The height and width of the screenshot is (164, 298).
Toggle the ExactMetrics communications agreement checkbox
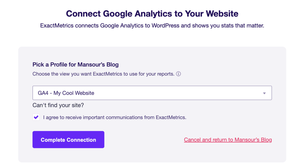(36, 117)
